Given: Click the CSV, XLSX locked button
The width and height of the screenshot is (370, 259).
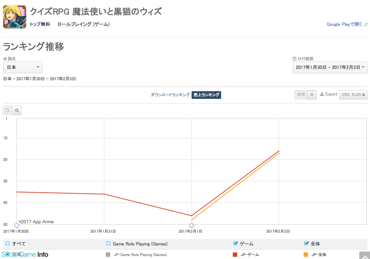Looking at the screenshot, I should click(353, 94).
